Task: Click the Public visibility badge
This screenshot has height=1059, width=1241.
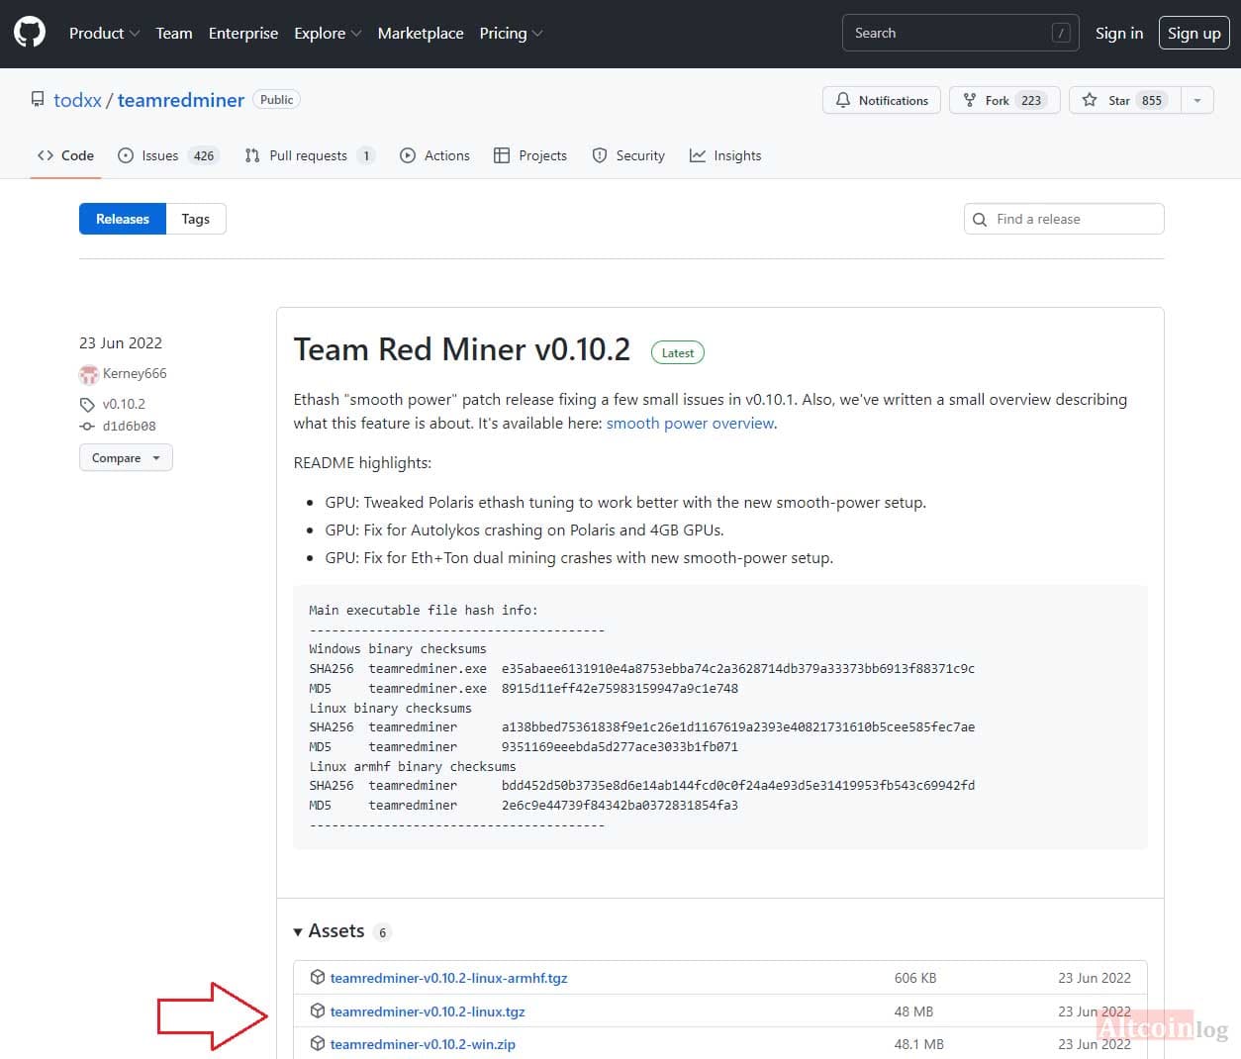Action: coord(277,100)
